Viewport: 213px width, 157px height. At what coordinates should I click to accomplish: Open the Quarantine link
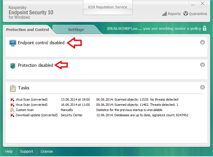coord(198,14)
